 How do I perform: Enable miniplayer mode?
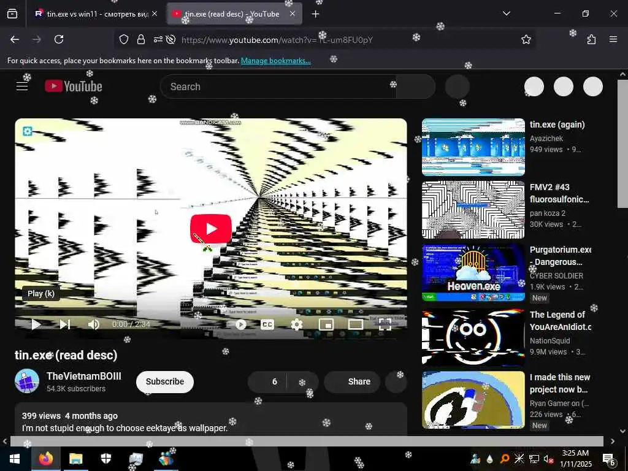click(326, 324)
